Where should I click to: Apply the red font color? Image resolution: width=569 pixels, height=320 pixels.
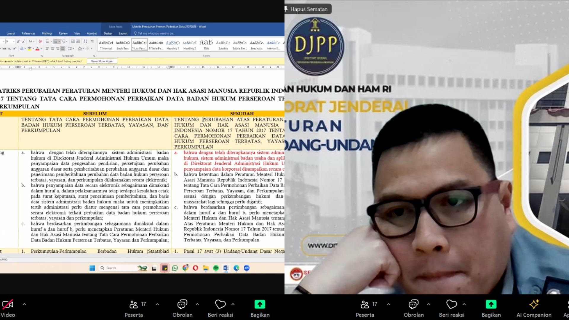tap(37, 49)
